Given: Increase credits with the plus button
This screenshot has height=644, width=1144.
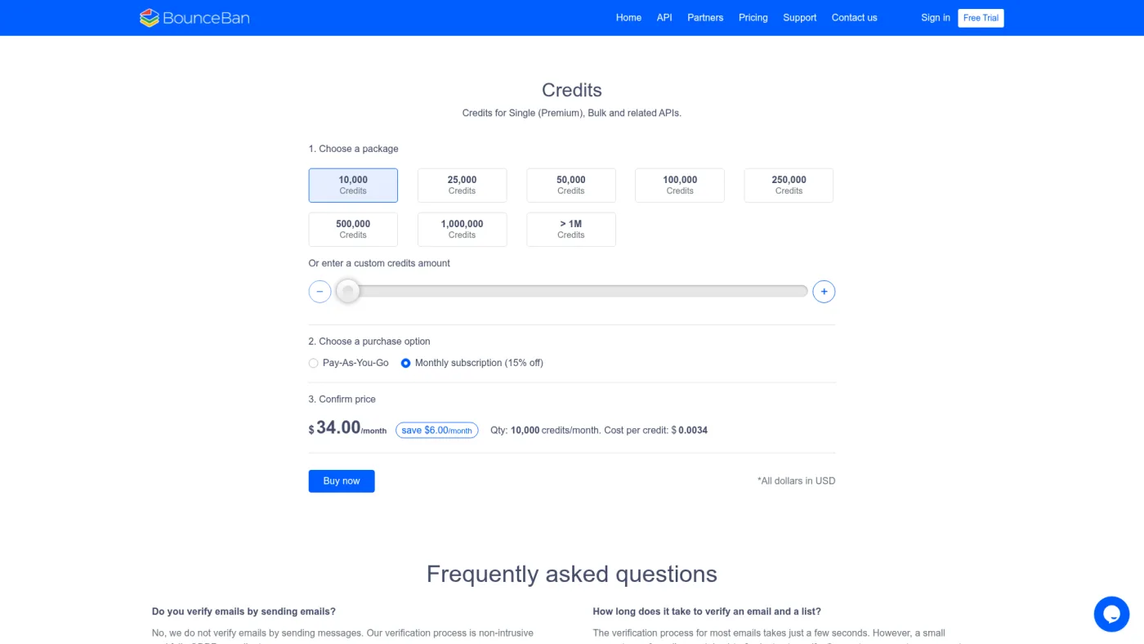Looking at the screenshot, I should tap(824, 292).
